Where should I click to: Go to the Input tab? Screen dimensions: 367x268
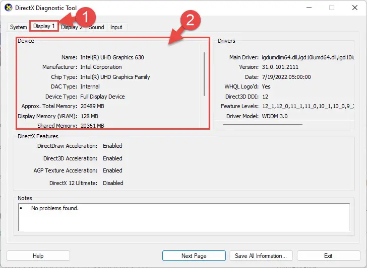(x=116, y=27)
